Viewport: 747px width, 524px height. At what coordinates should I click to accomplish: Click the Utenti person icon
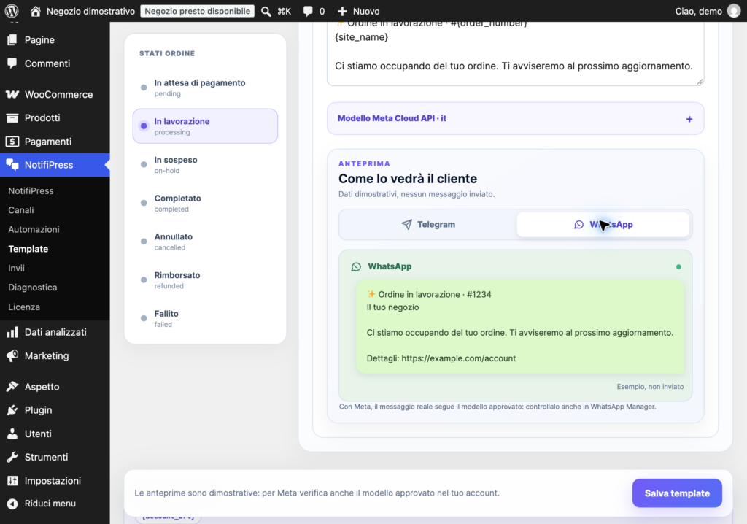(x=12, y=434)
